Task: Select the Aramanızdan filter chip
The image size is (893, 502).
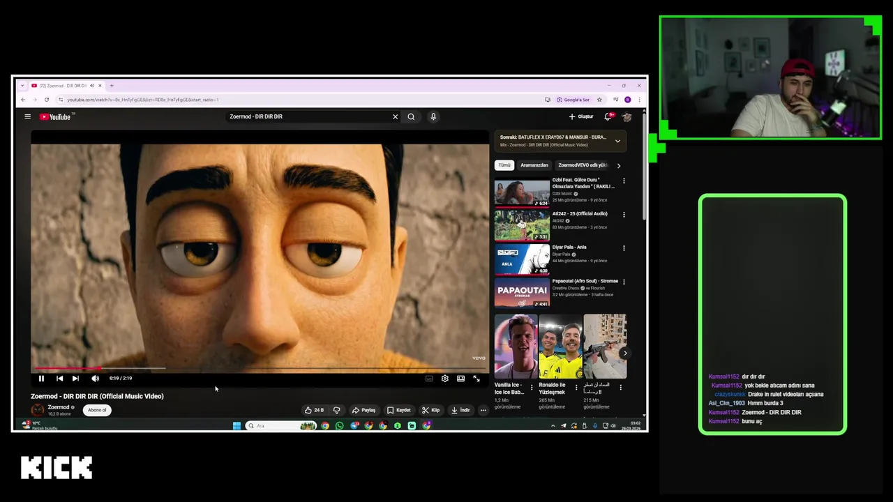Action: click(x=534, y=165)
